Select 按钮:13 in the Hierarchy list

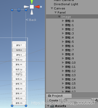(x=70, y=75)
